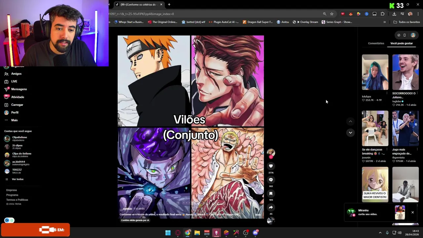Open the Chrome downloads icon
This screenshot has height=238, width=423.
point(394,14)
